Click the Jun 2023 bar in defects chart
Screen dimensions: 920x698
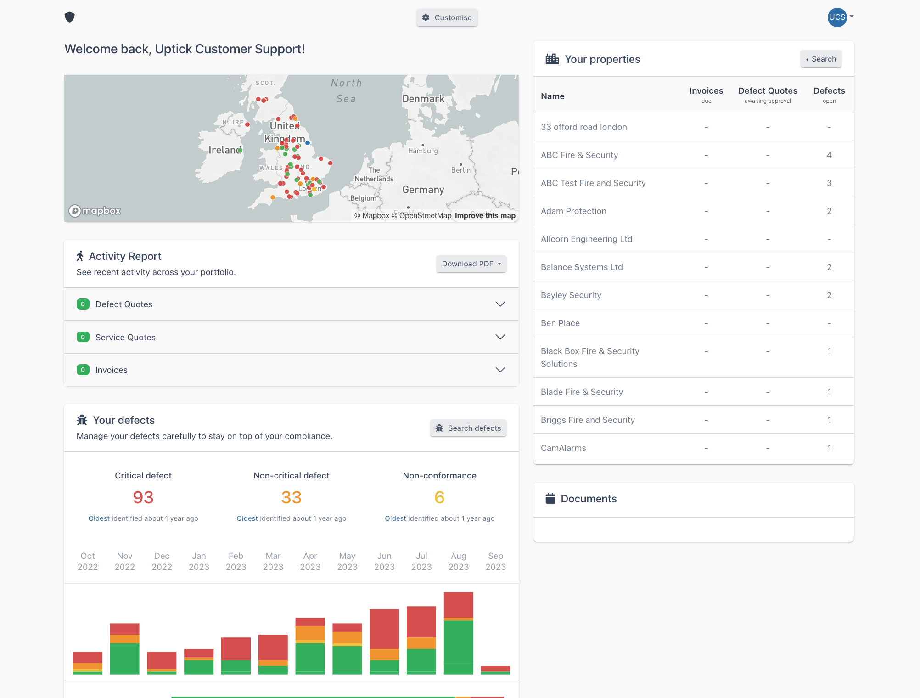(384, 642)
